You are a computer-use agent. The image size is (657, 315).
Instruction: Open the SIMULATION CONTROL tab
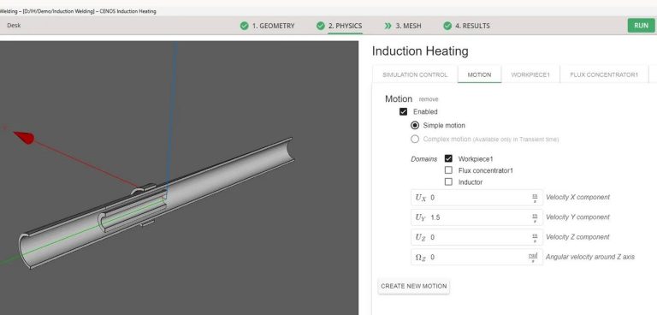[x=415, y=74]
